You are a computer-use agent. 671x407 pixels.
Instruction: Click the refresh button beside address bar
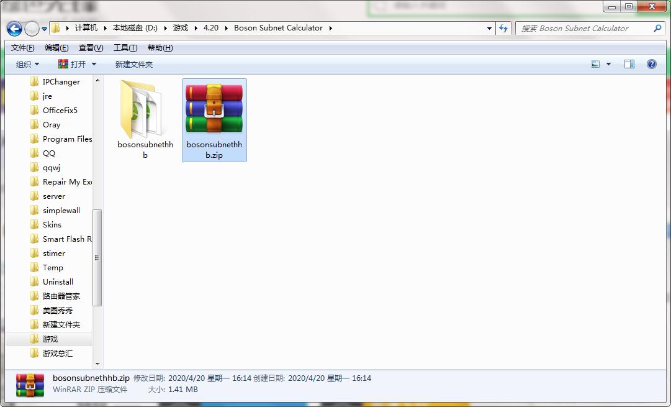(x=503, y=29)
